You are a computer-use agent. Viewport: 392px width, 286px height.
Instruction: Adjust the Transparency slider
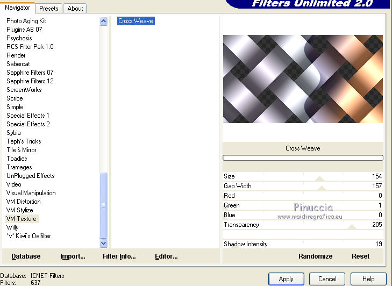coord(303,225)
